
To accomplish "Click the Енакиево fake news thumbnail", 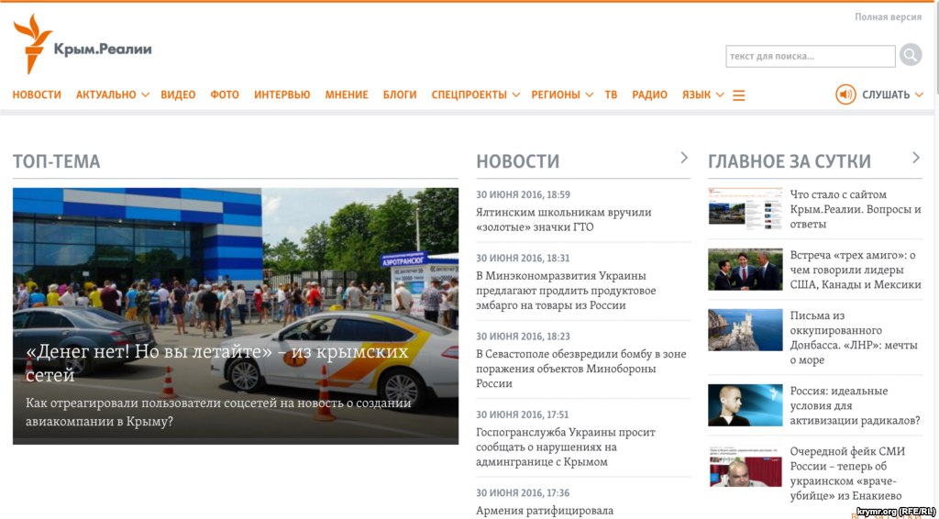I will 745,466.
